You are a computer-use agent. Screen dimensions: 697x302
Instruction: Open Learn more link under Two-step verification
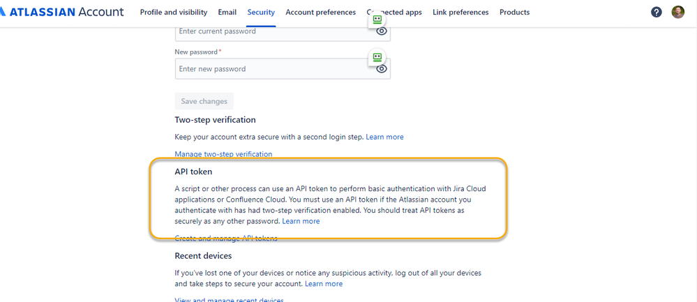coord(384,137)
